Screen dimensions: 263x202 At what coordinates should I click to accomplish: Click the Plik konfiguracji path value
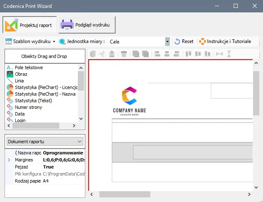click(x=64, y=174)
